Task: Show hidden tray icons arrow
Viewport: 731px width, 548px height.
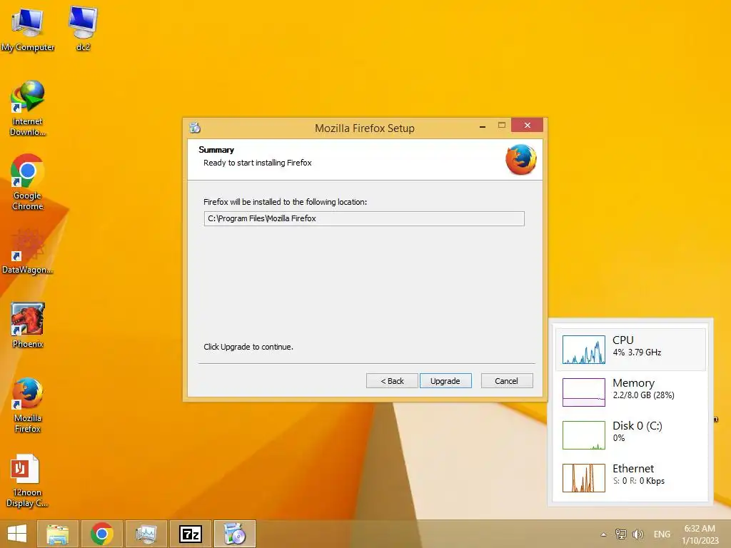Action: pyautogui.click(x=604, y=534)
